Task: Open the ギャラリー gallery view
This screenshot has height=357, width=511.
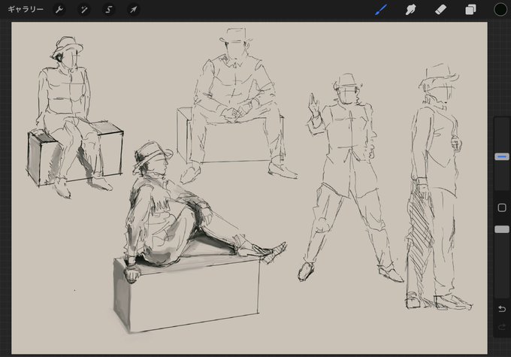Action: coord(26,10)
